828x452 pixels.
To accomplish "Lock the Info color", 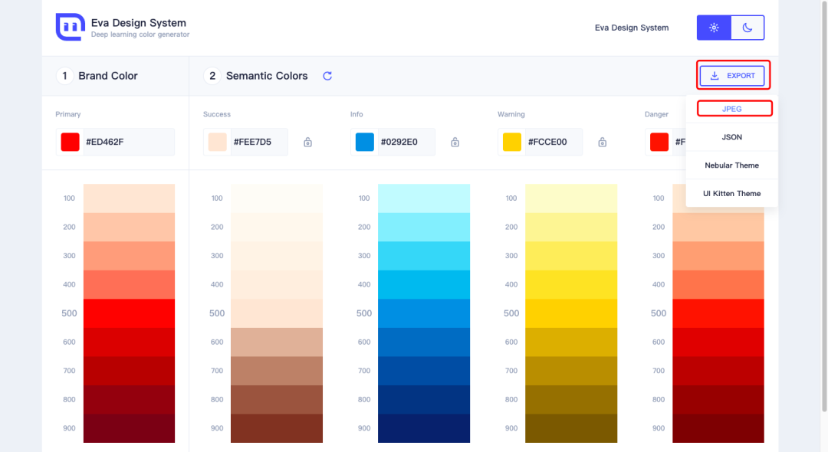I will [x=455, y=142].
